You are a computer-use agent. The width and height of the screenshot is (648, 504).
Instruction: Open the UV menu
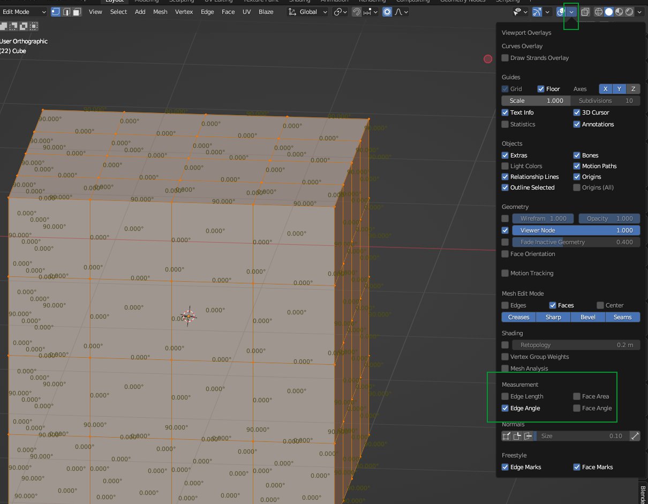(x=246, y=12)
